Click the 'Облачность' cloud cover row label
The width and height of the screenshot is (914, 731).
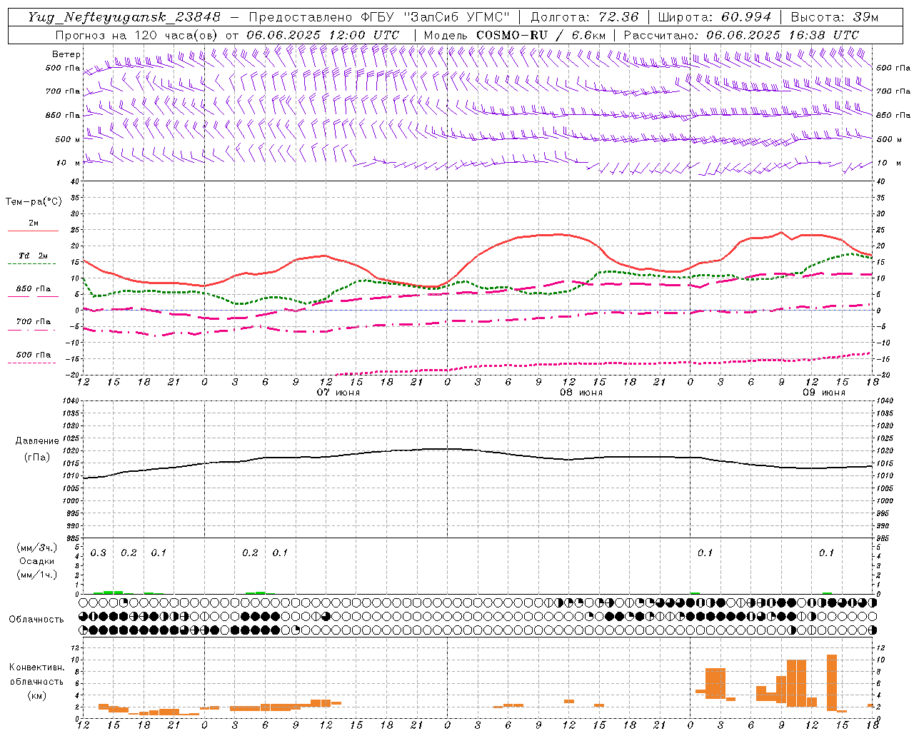36,620
